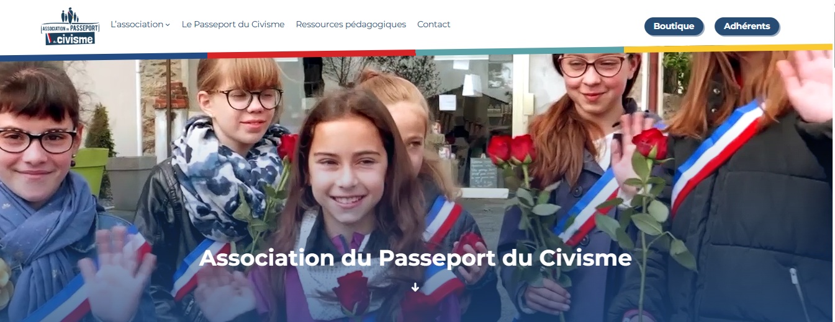Screen dimensions: 835x322
Task: Click the Adhérents button
Action: (x=747, y=26)
